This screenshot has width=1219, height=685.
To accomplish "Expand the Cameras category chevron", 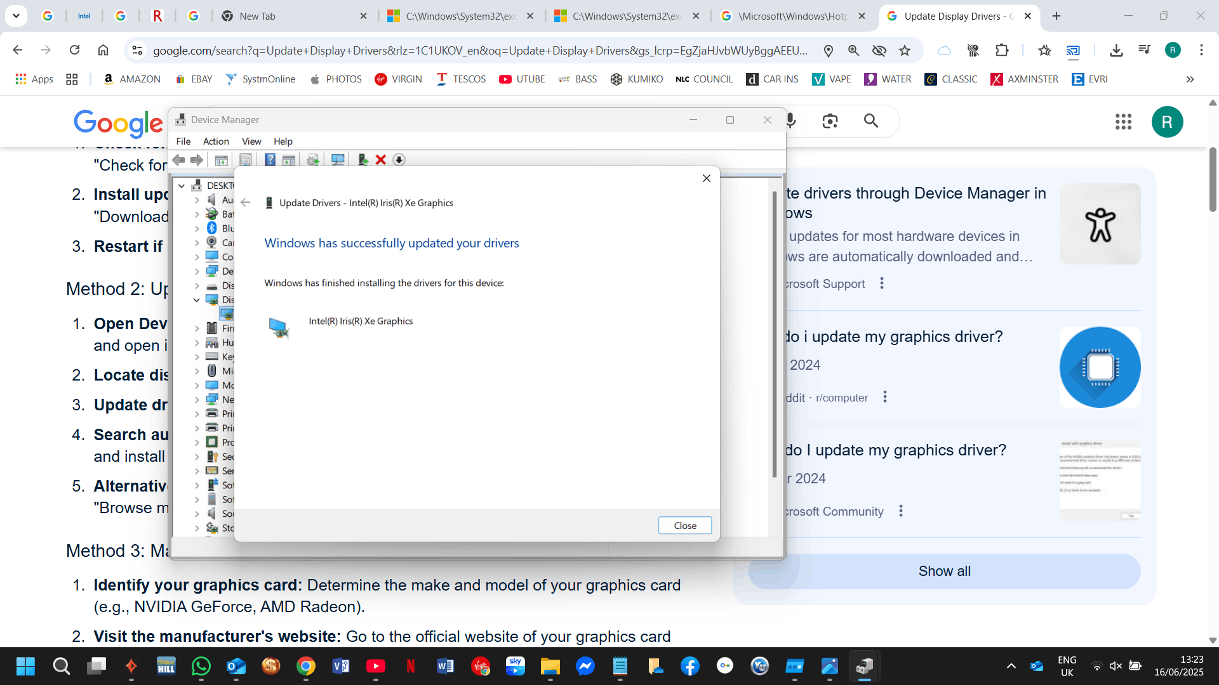I will click(x=197, y=242).
